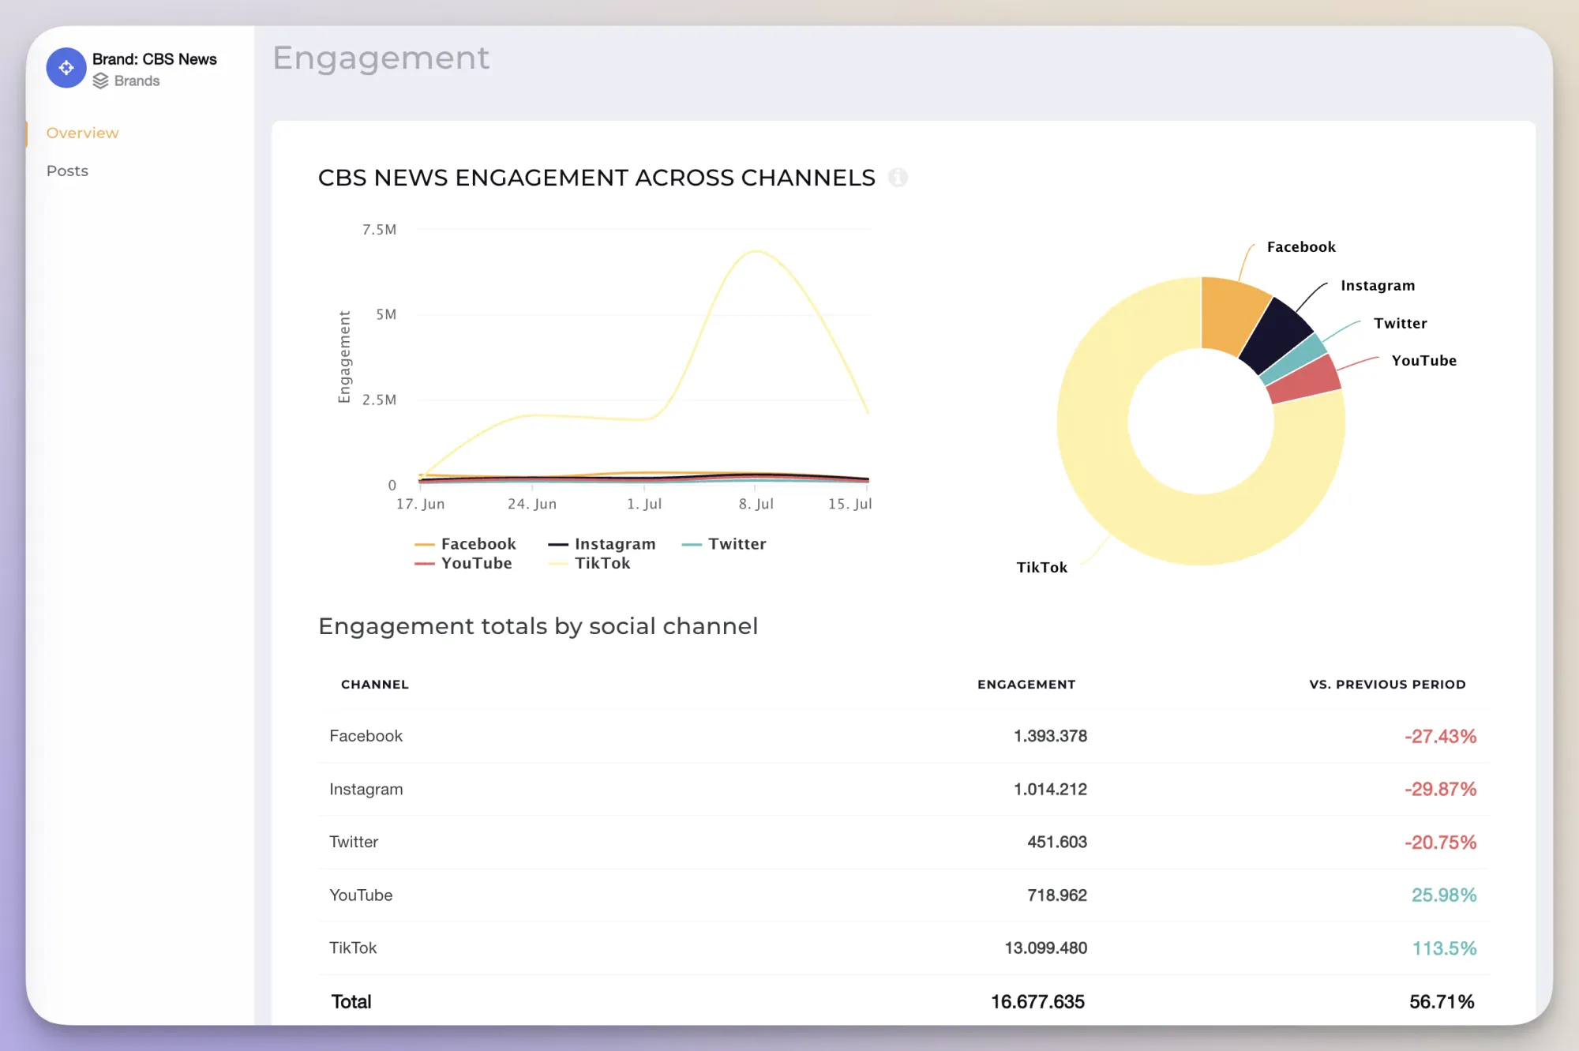
Task: Click the CHANNEL column header
Action: click(375, 685)
